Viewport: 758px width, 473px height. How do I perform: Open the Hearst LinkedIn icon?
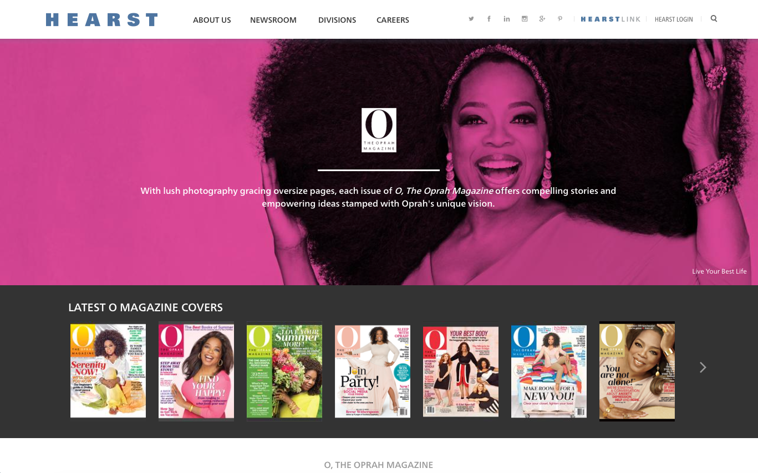[507, 19]
